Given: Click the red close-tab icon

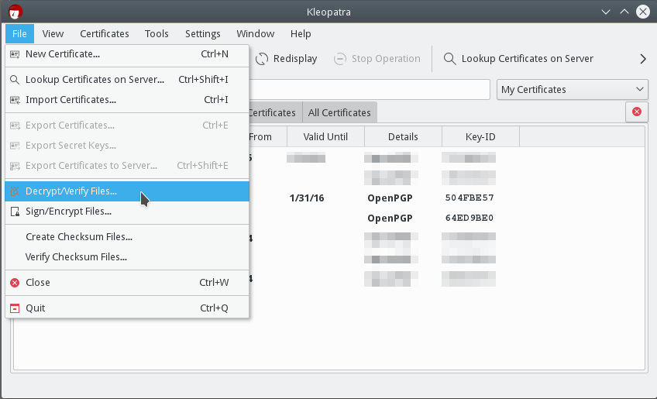Looking at the screenshot, I should coord(637,112).
